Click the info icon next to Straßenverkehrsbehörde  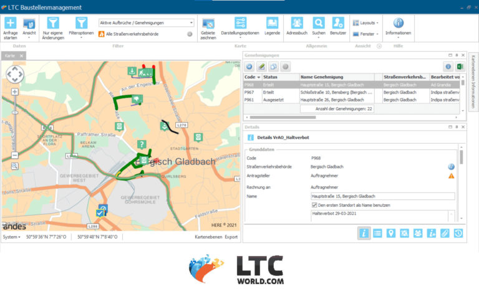click(x=451, y=167)
